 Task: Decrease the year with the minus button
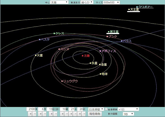pyautogui.click(x=35, y=114)
